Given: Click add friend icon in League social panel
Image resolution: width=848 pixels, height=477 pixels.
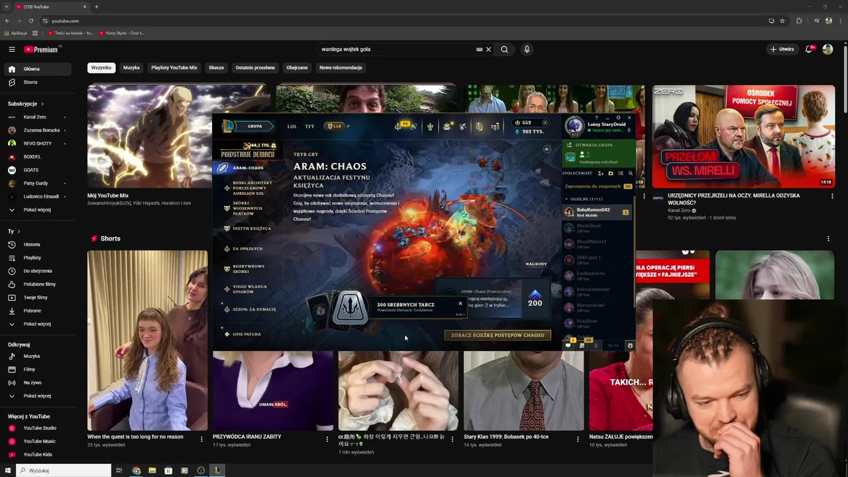Looking at the screenshot, I should [x=600, y=174].
